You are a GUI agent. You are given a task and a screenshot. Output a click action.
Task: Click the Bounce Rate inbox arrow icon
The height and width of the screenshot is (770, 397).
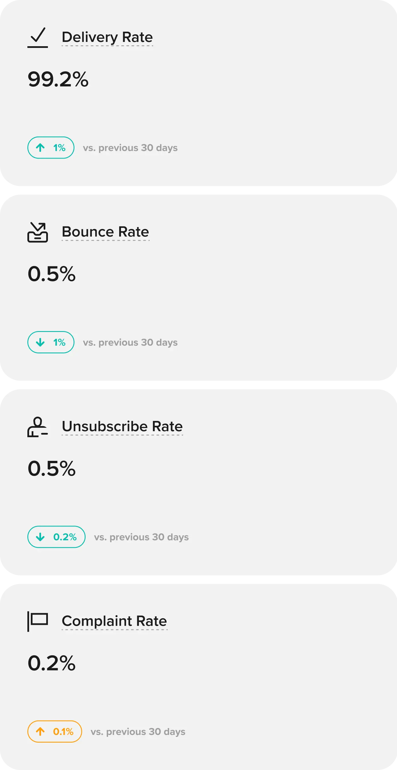tap(38, 232)
